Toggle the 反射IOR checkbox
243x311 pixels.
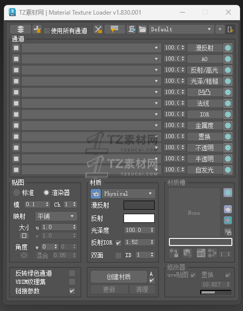click(x=118, y=243)
